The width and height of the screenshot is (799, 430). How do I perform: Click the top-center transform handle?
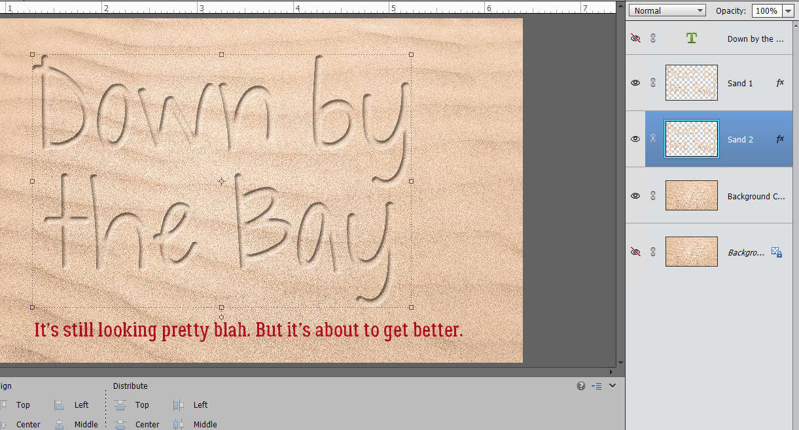[x=222, y=55]
